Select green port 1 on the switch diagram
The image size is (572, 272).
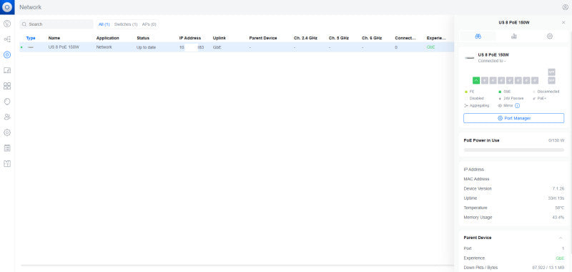click(x=476, y=80)
